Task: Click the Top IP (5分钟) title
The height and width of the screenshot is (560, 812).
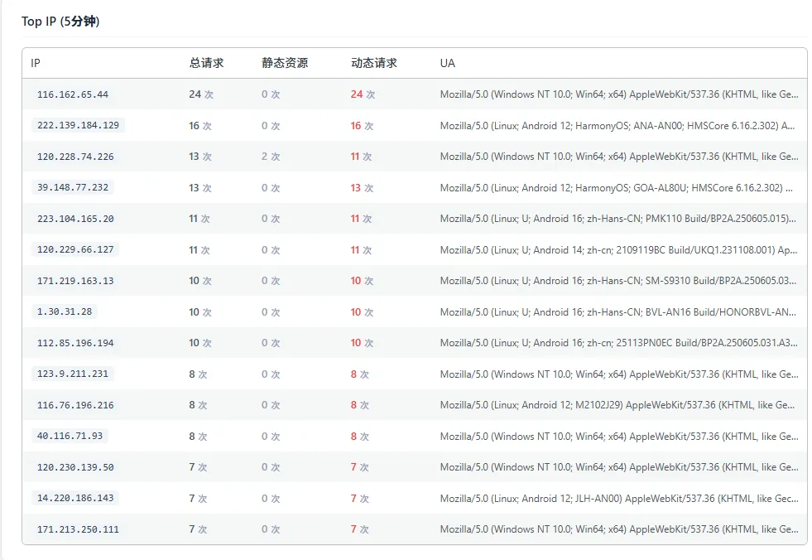Action: tap(60, 22)
